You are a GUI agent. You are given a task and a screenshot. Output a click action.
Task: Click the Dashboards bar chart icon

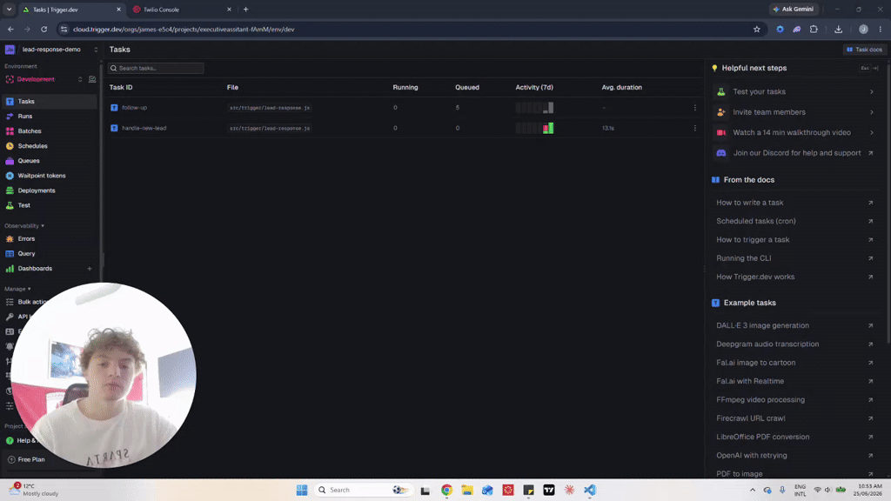tap(10, 268)
